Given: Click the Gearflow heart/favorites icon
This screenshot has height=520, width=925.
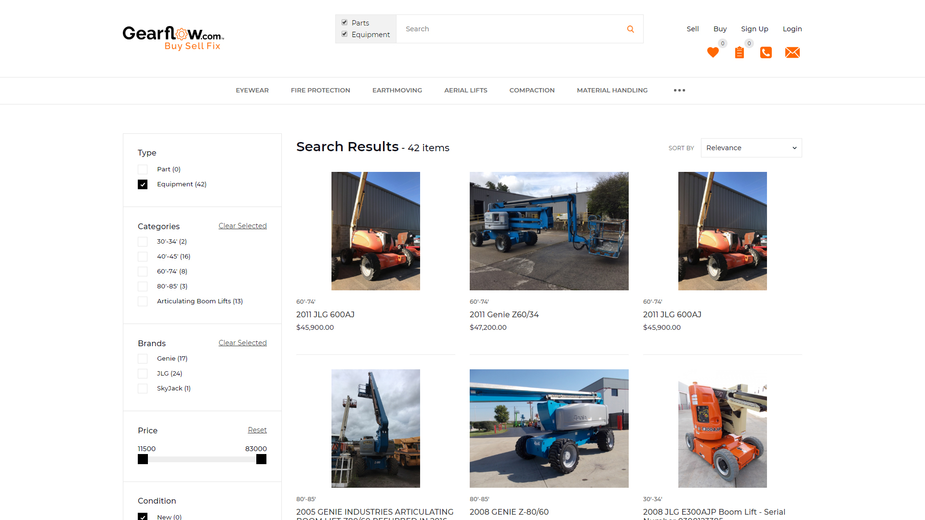Looking at the screenshot, I should [713, 52].
